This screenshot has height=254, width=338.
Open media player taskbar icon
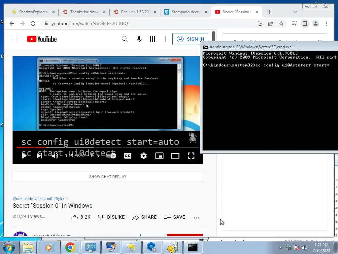point(49,247)
